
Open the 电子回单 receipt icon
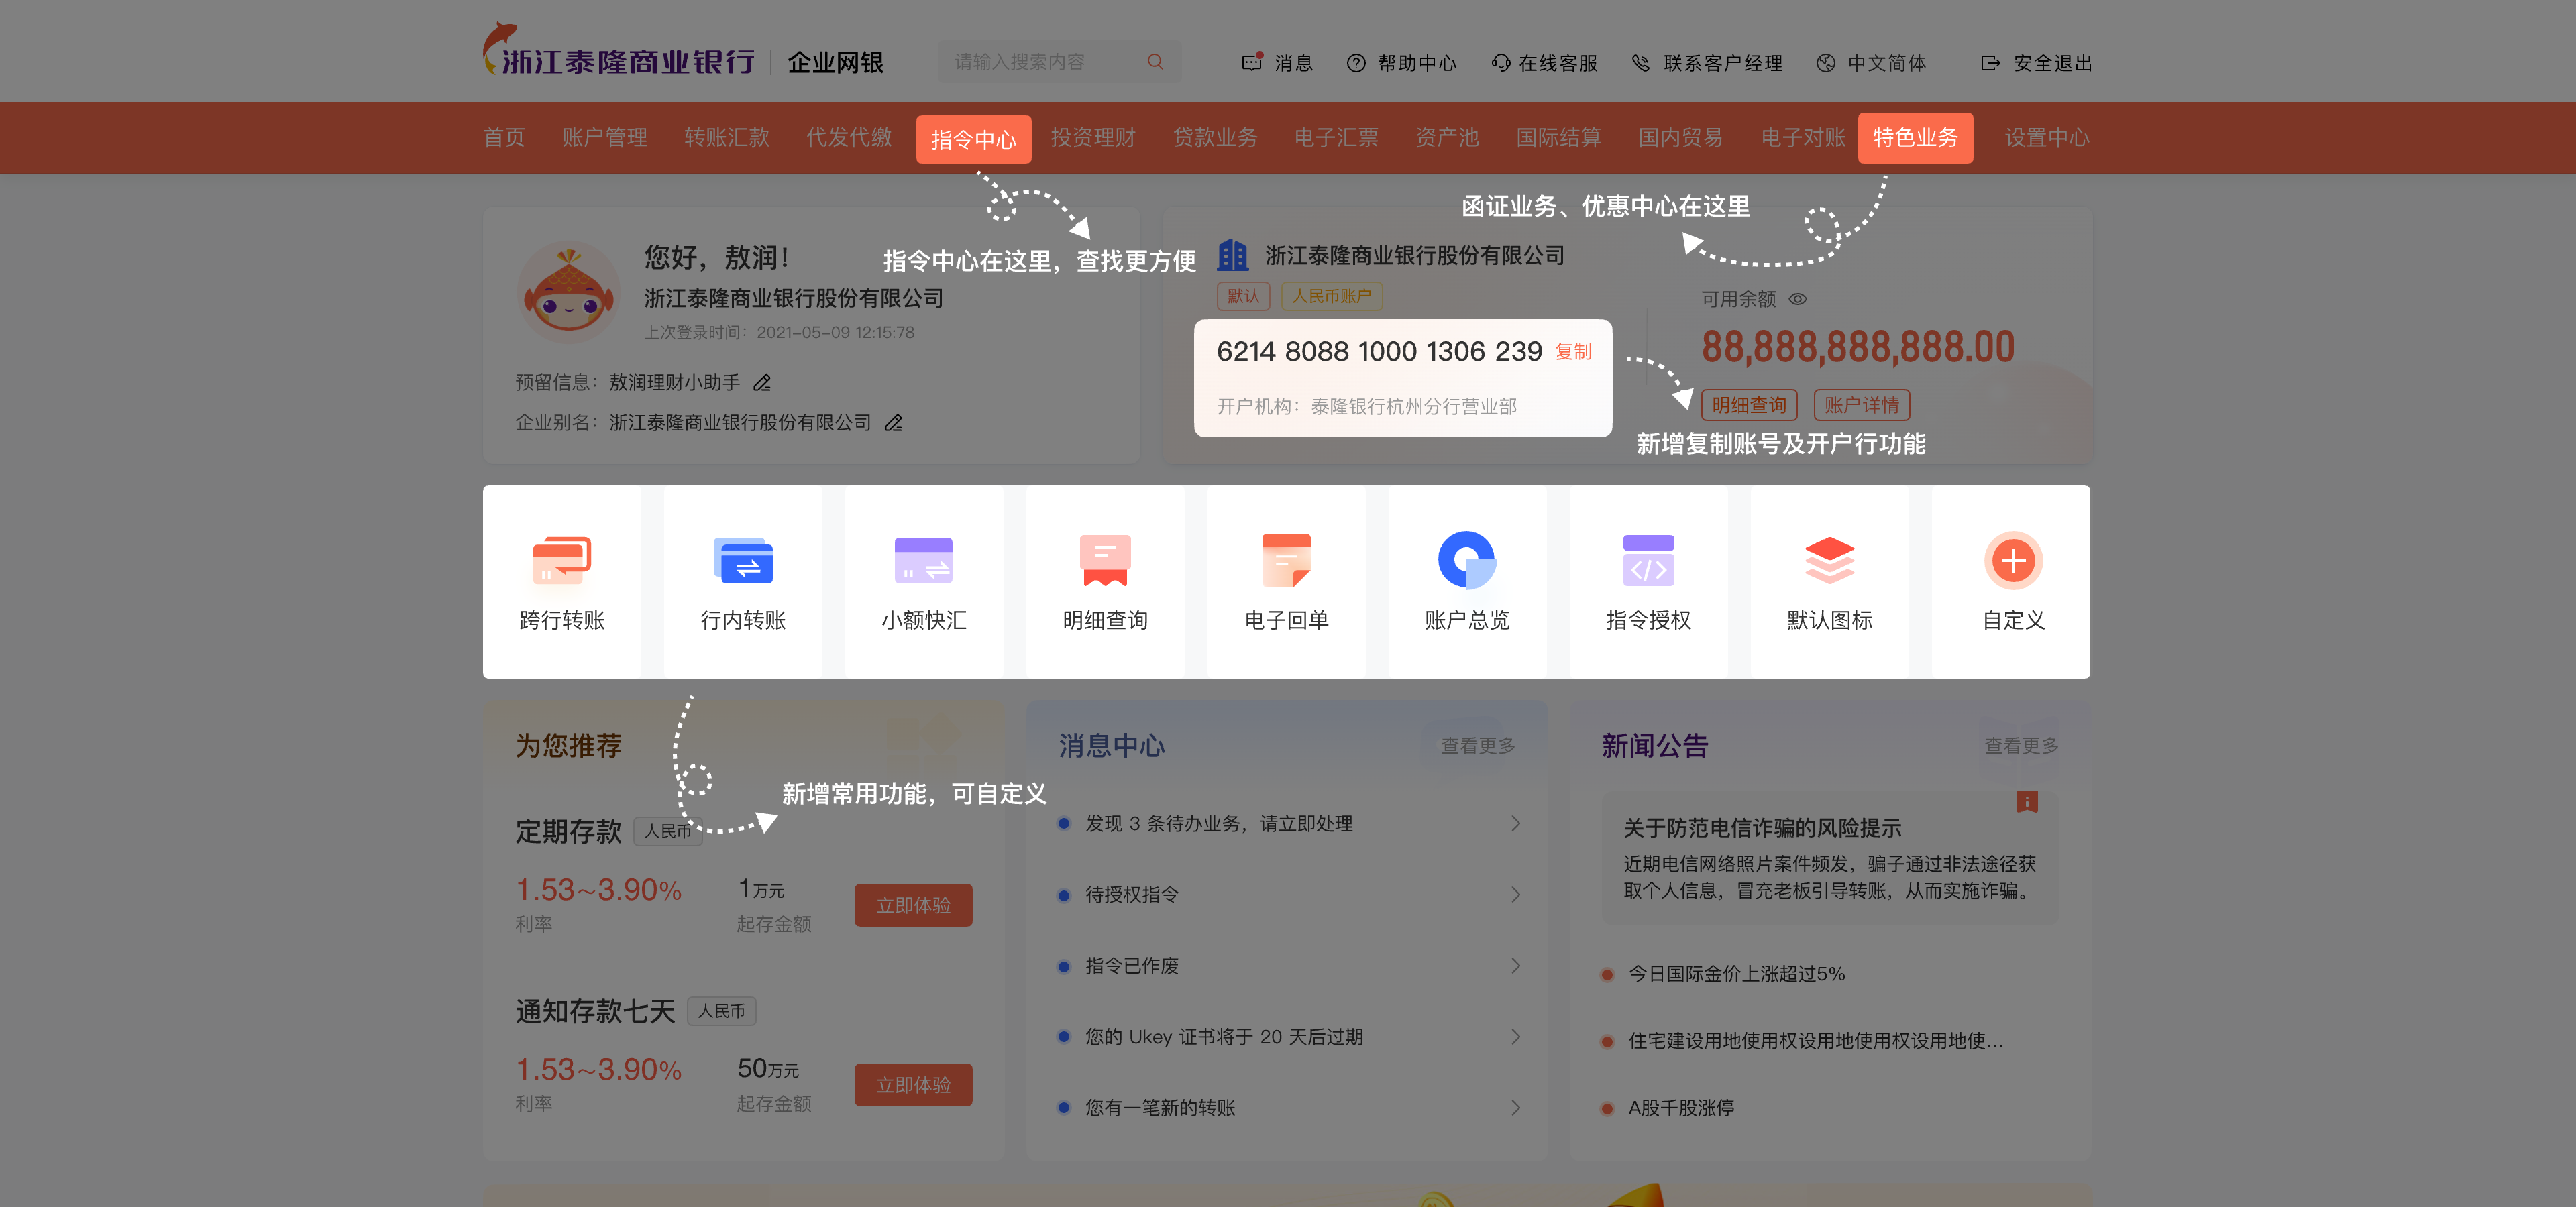[1286, 561]
